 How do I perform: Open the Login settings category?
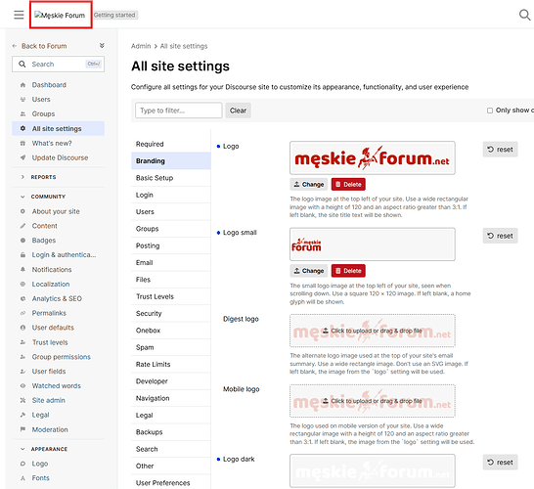(170, 195)
